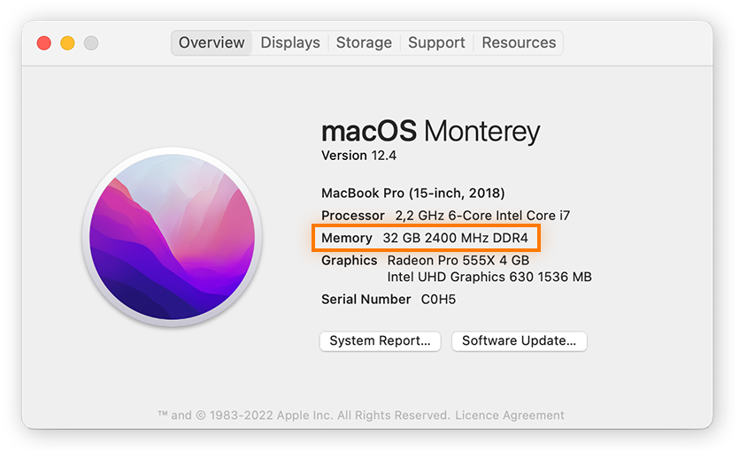The height and width of the screenshot is (450, 739).
Task: Switch to the Displays tab
Action: tap(290, 42)
